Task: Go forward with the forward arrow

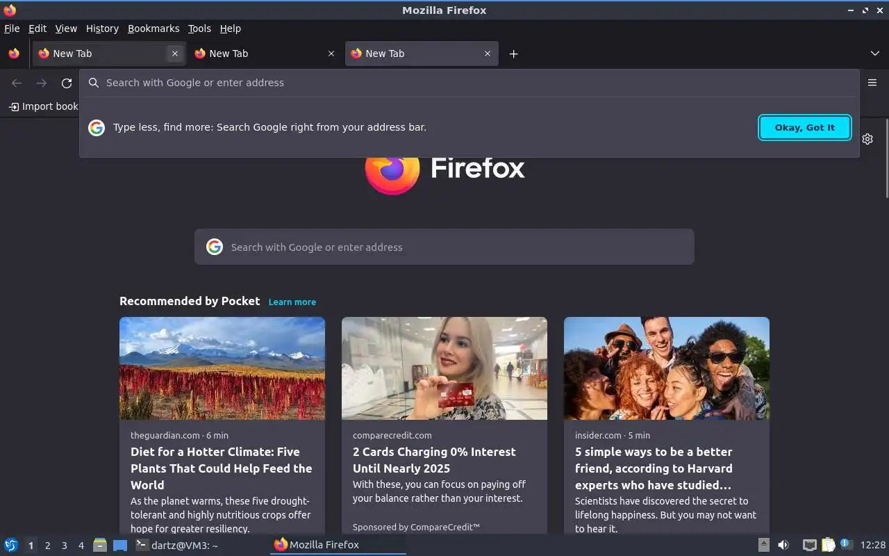Action: click(x=42, y=83)
